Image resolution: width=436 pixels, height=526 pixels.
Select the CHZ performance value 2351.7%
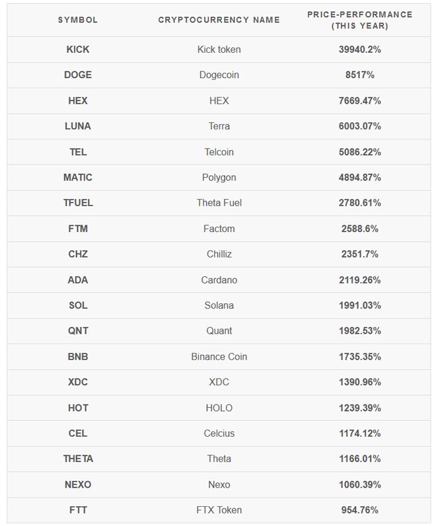(359, 254)
